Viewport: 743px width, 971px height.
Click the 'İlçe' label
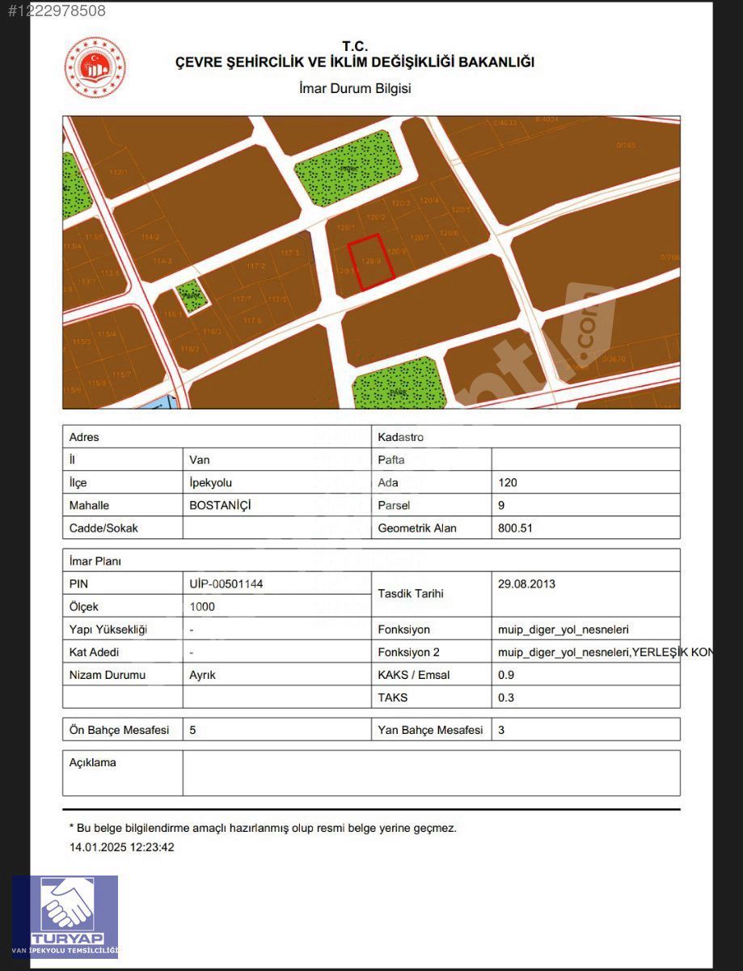point(78,482)
